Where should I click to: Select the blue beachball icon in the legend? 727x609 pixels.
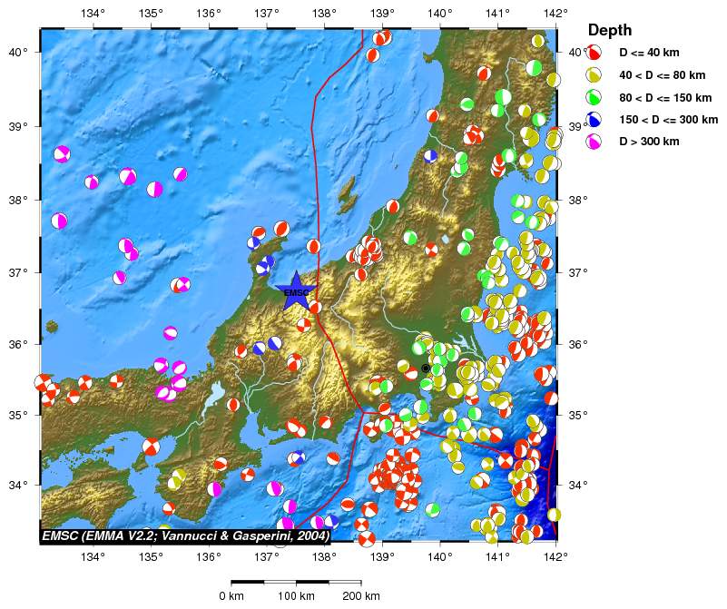[x=595, y=119]
